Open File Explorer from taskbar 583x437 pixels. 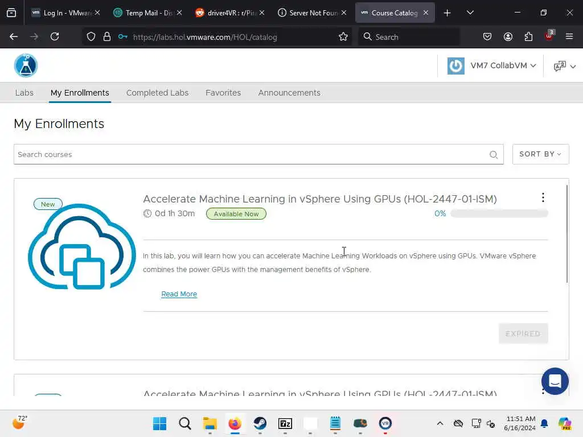pos(210,423)
